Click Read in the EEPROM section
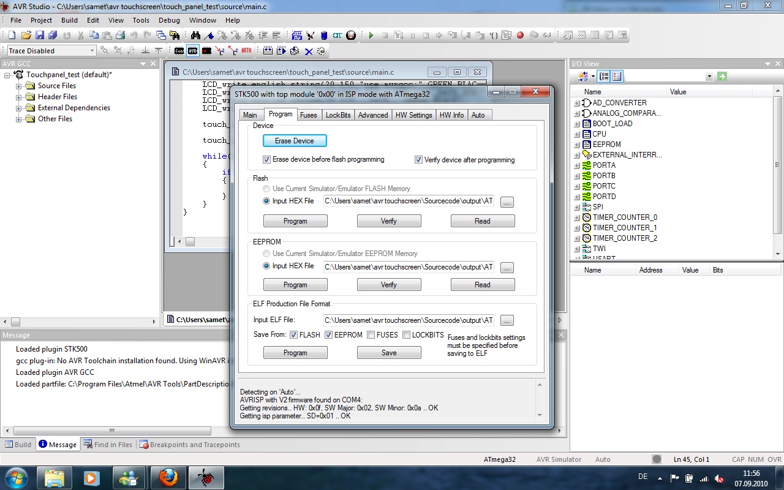 pyautogui.click(x=483, y=285)
